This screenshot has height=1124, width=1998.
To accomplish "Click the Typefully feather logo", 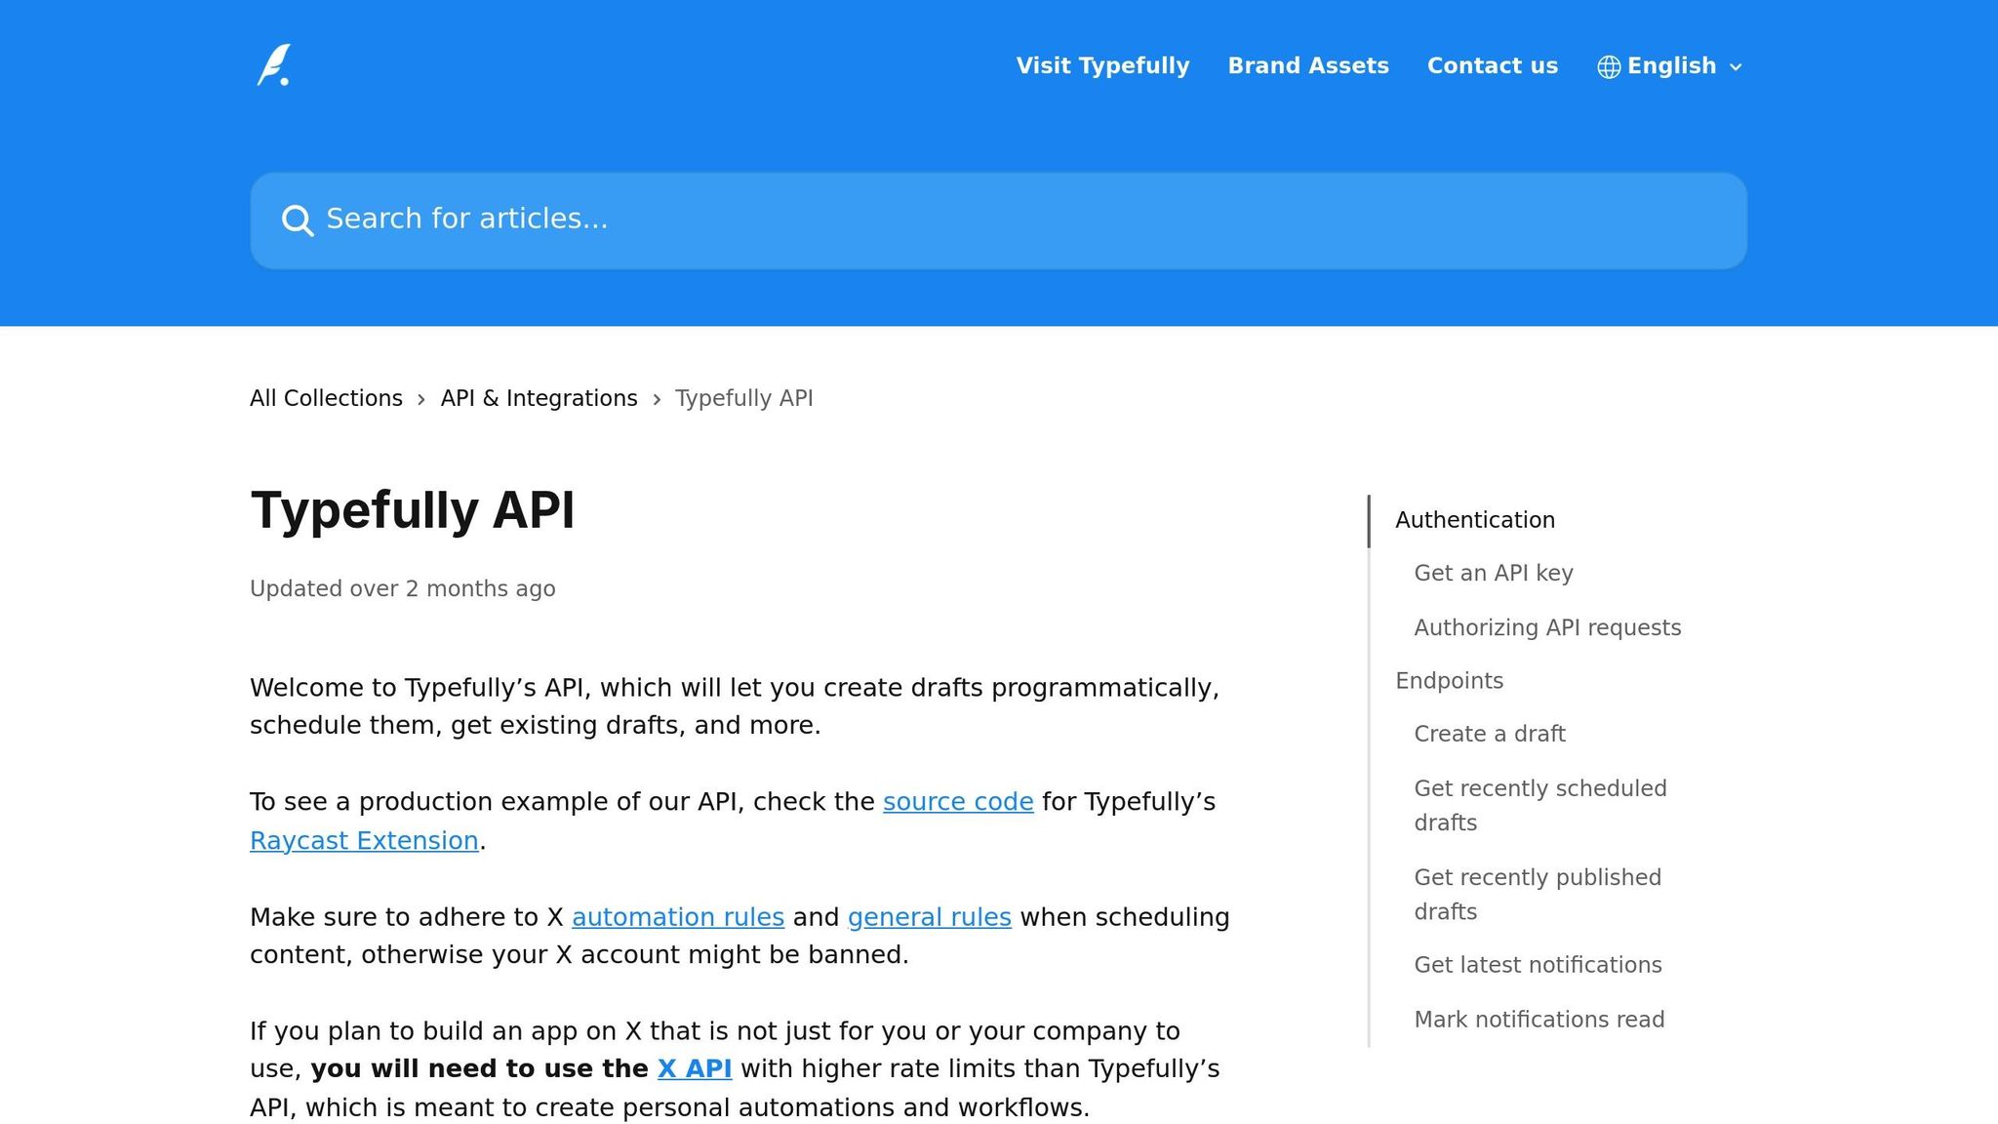I will (x=273, y=65).
